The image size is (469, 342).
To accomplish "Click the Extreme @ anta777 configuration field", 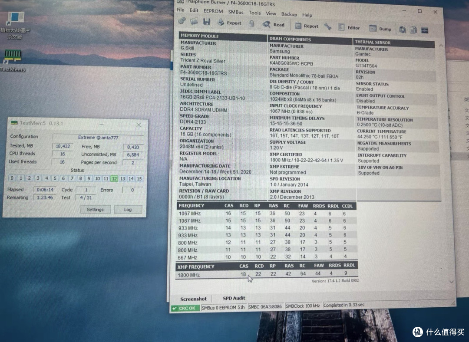I will (98, 137).
